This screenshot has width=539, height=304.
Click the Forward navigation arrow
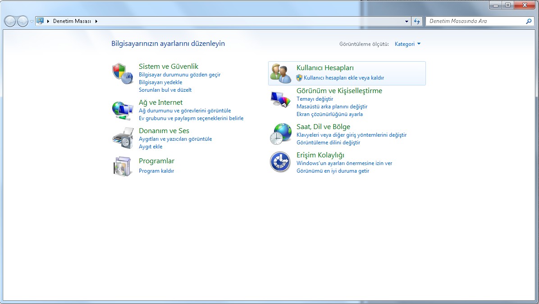coord(23,21)
